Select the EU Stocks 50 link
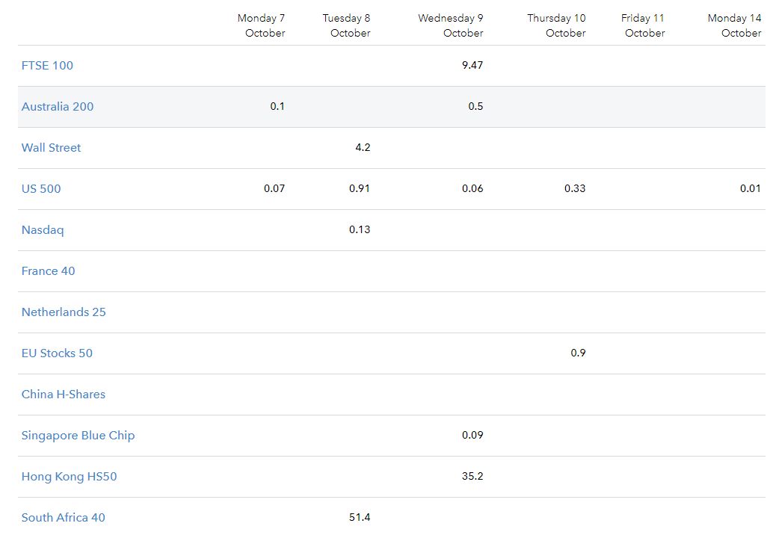 pyautogui.click(x=57, y=353)
